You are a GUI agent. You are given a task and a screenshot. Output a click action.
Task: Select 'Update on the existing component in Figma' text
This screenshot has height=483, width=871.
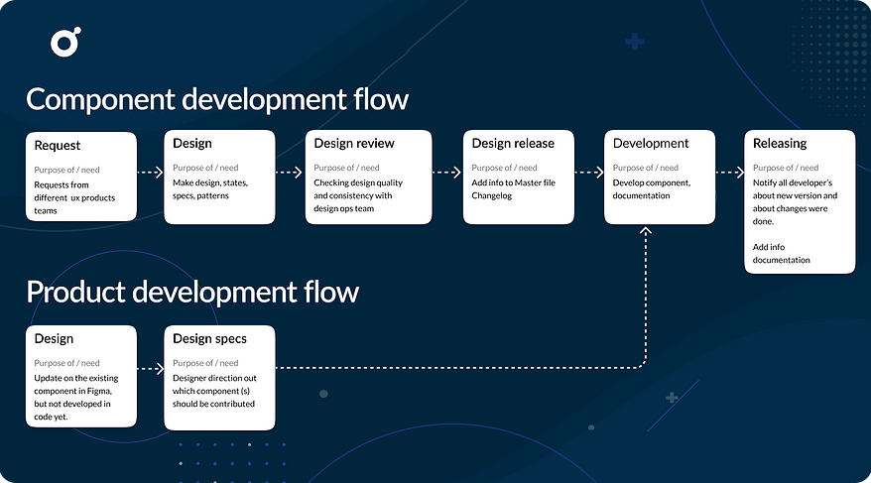pyautogui.click(x=76, y=398)
